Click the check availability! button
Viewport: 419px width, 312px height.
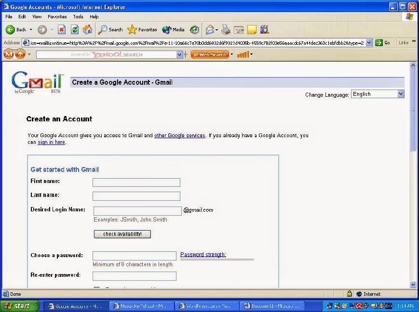122,234
